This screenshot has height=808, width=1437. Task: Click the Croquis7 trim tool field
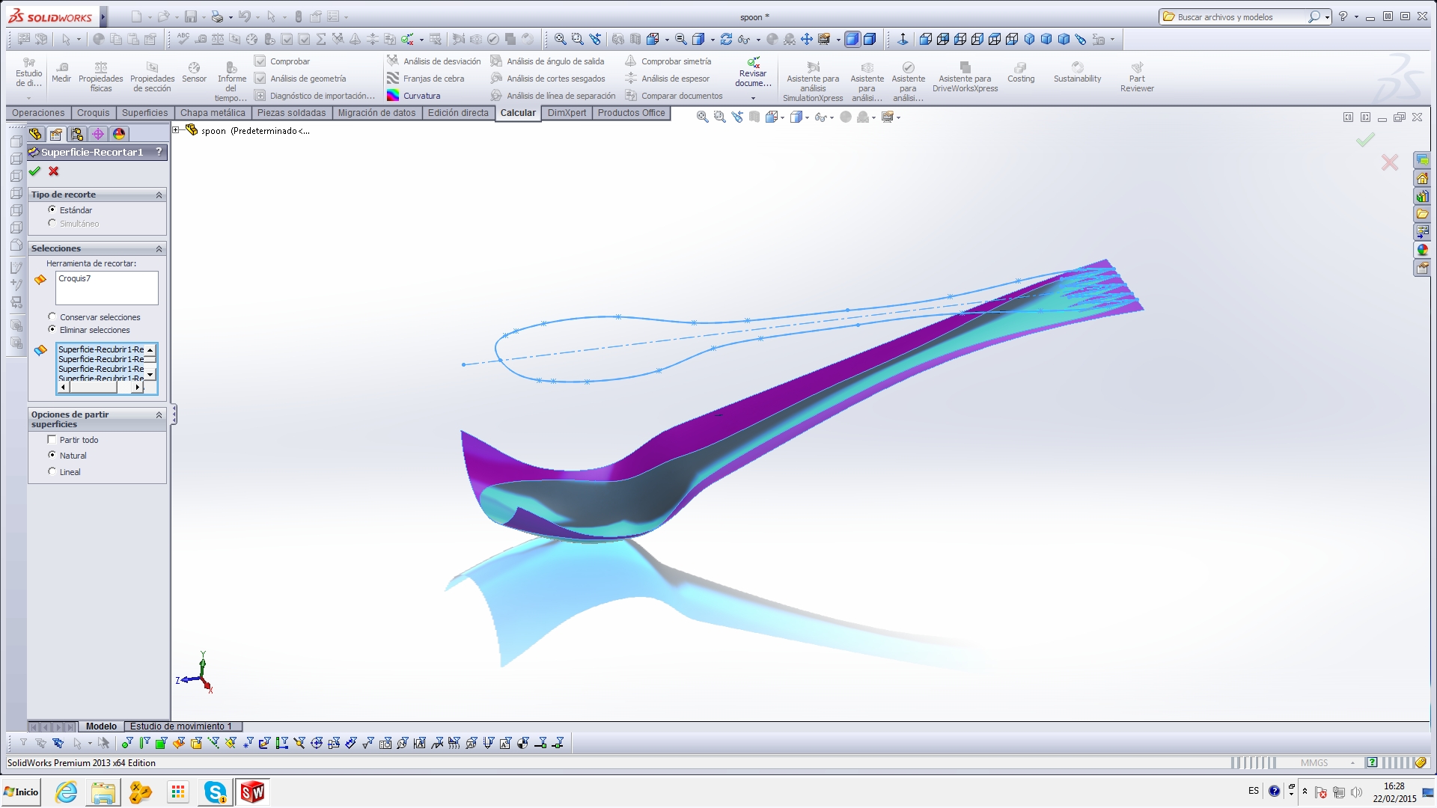pos(106,287)
